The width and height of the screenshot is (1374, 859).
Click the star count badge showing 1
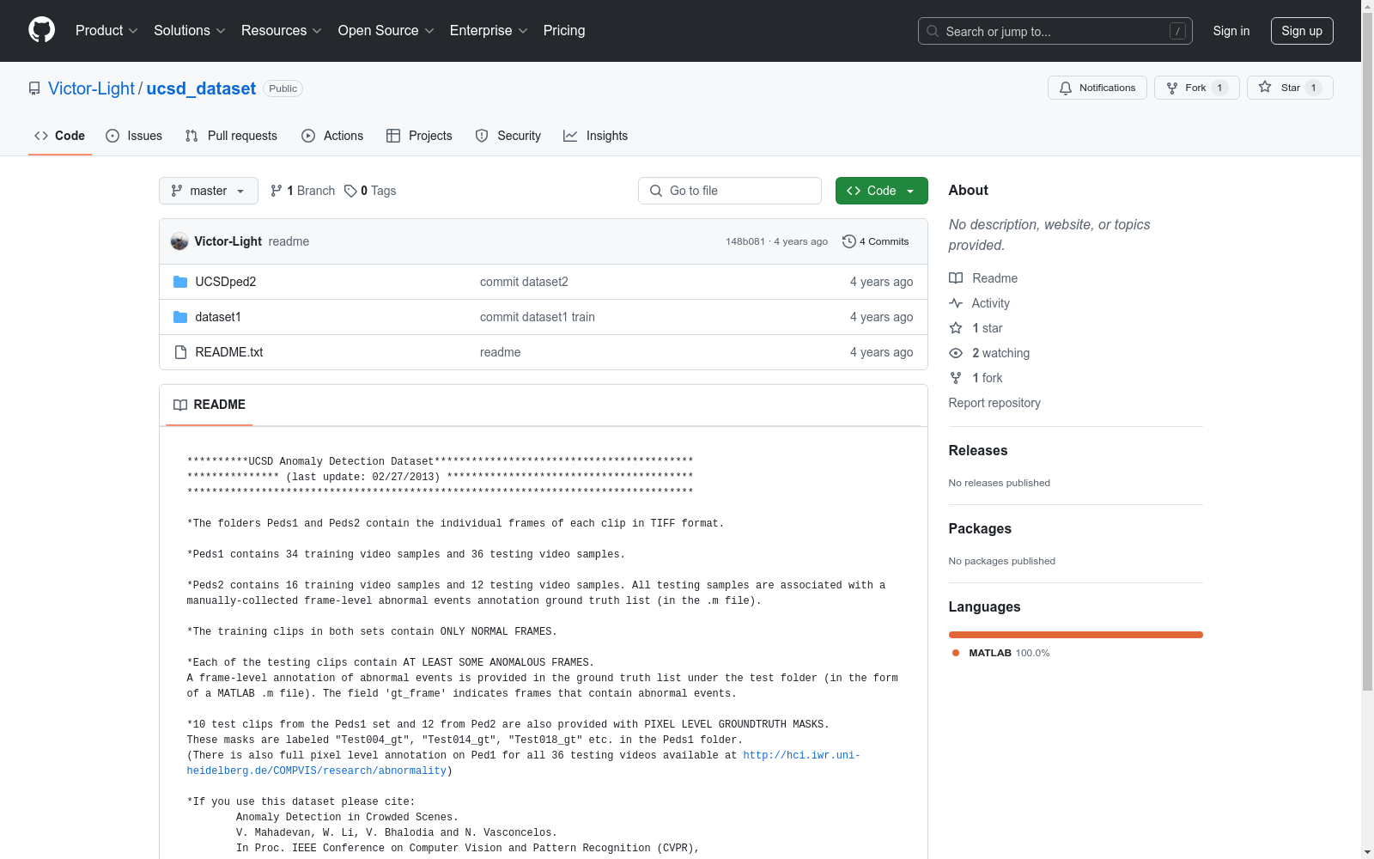click(x=1313, y=88)
